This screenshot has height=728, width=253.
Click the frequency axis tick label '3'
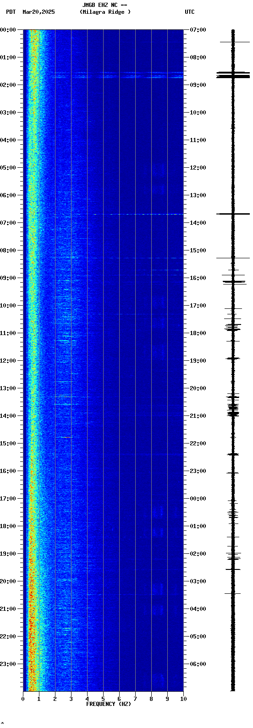(x=71, y=699)
